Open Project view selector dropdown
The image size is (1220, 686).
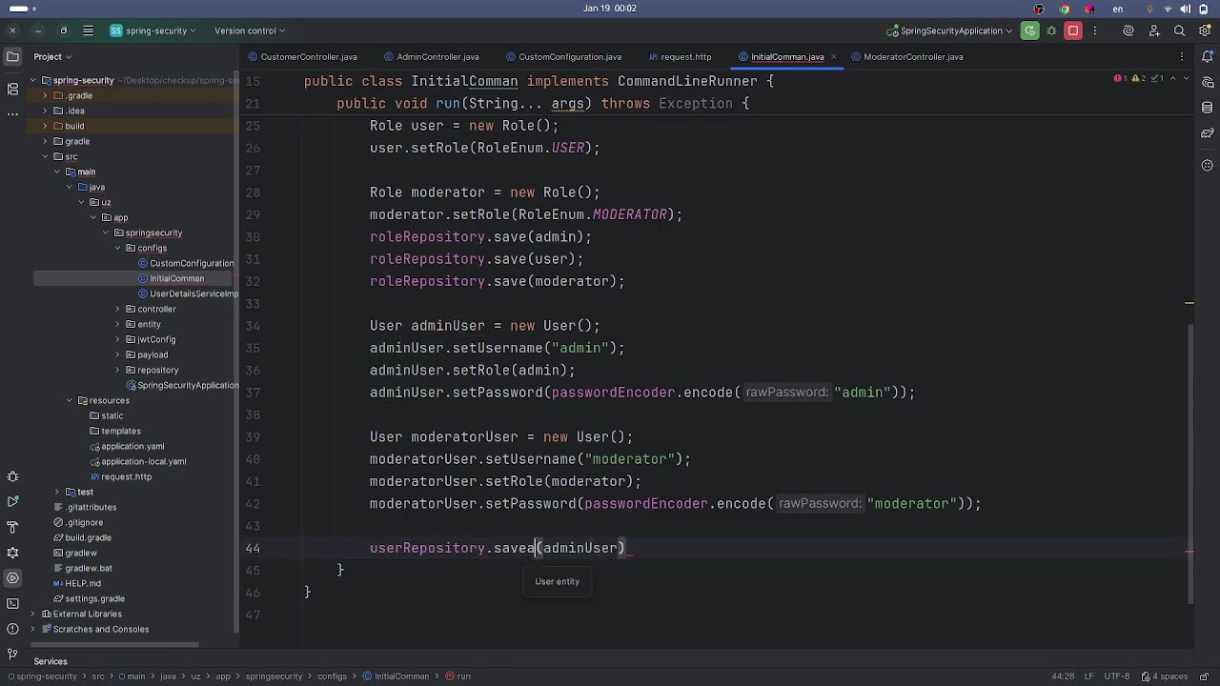point(52,56)
